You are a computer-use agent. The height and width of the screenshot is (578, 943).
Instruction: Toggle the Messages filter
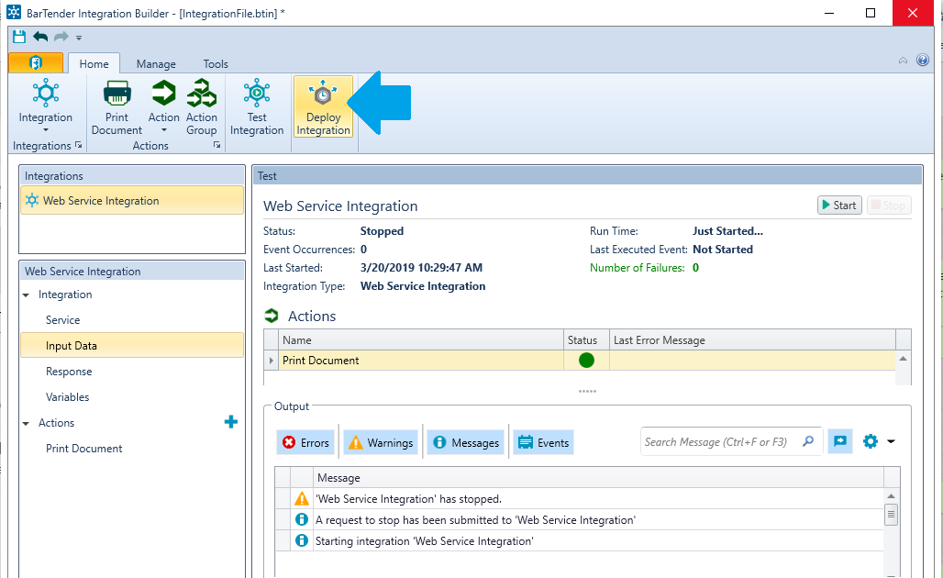pyautogui.click(x=466, y=442)
